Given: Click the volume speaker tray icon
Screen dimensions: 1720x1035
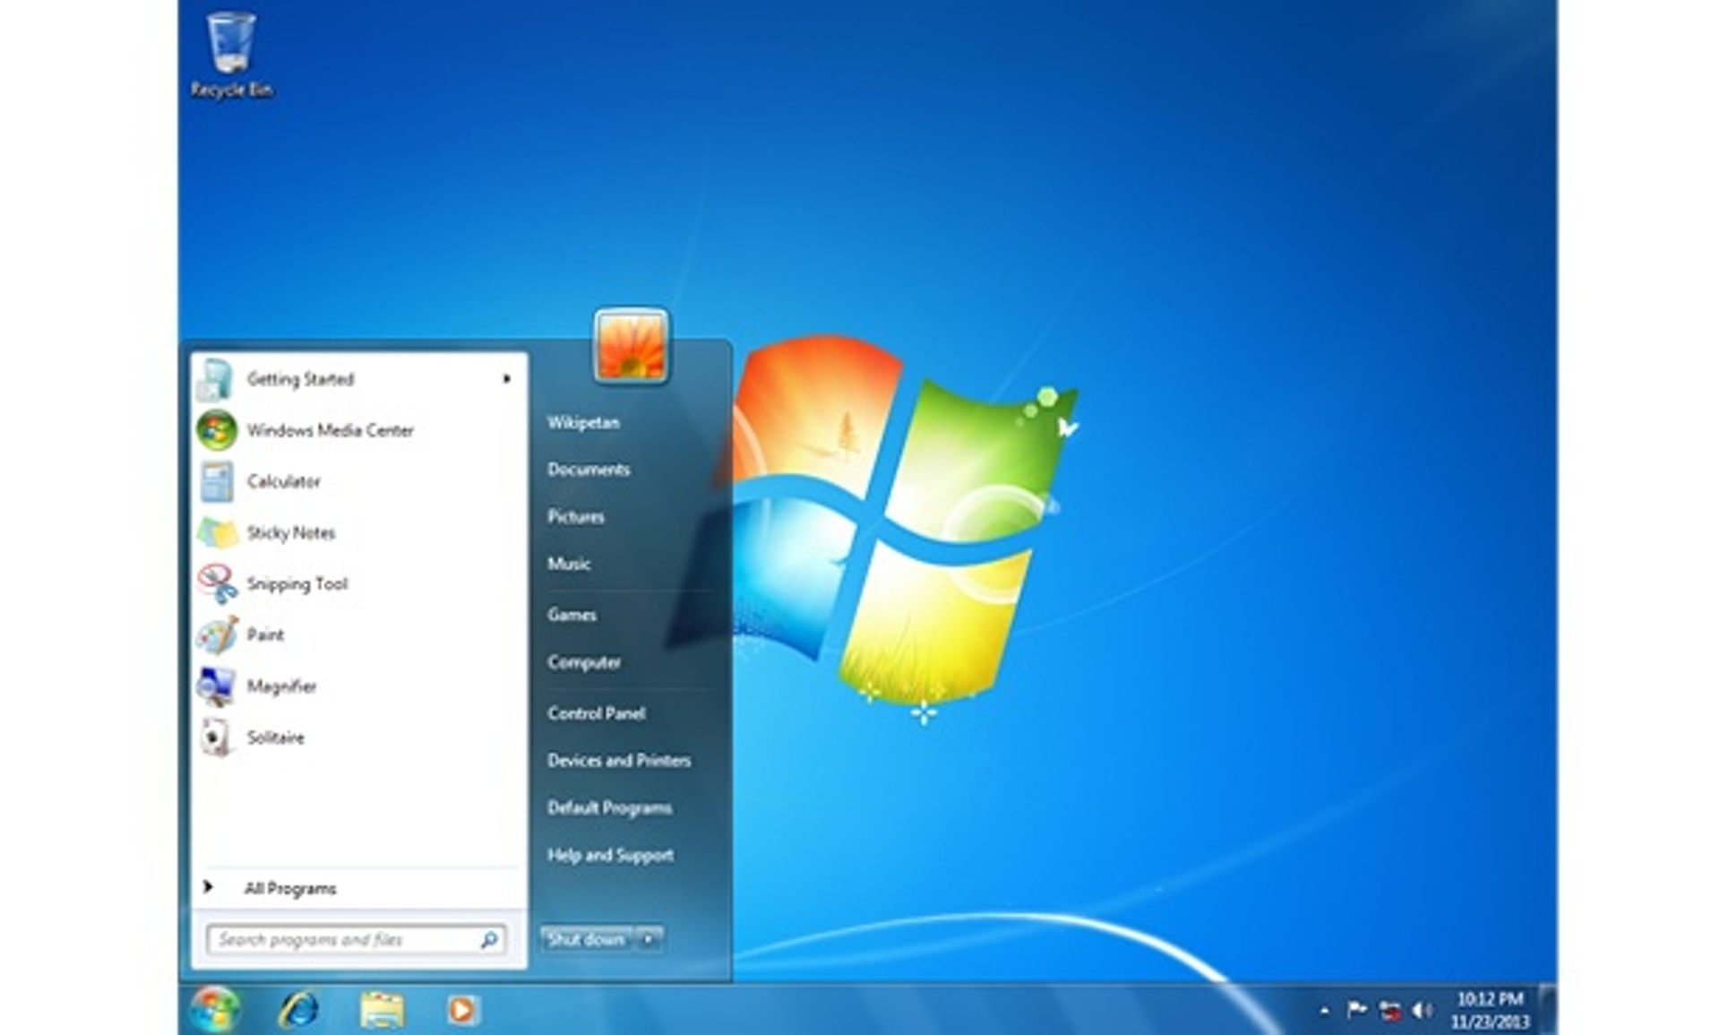Looking at the screenshot, I should coord(1422,1010).
